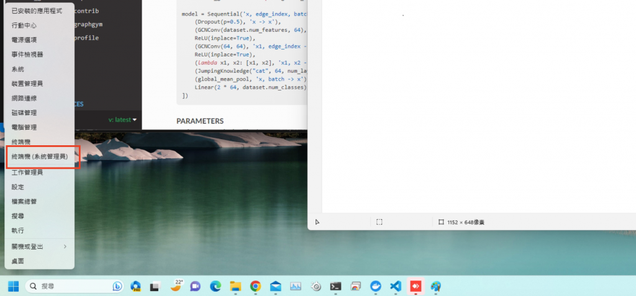Open the profile link in docs sidebar

coord(86,38)
